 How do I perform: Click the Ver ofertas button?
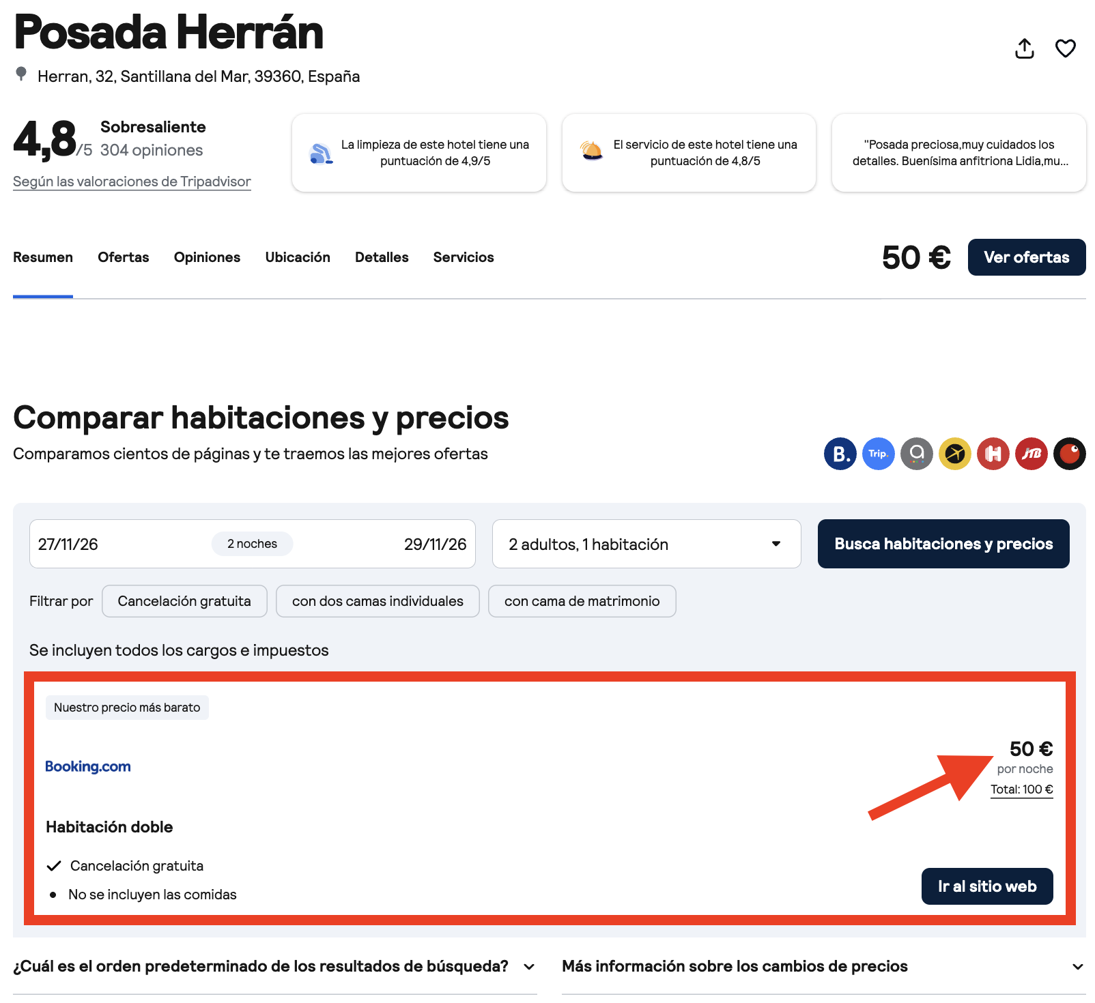(x=1027, y=257)
